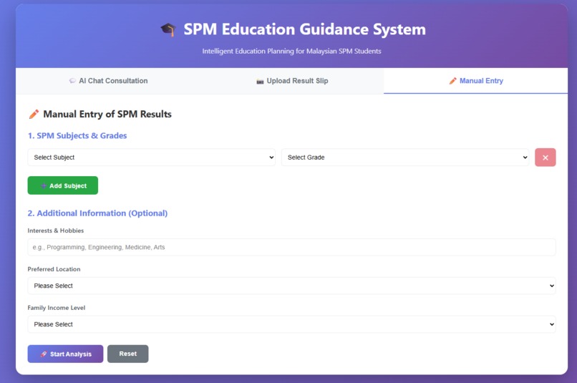Remove subject row with red X button
577x383 pixels.
546,157
